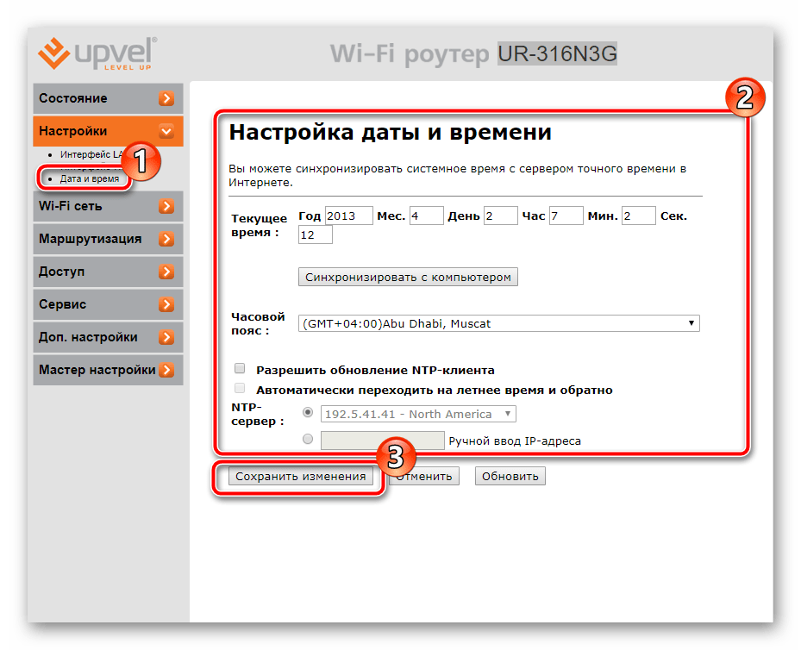Click orange arrow icon beside Wi-Fi сеть
Screen dimensions: 801x650
click(166, 207)
